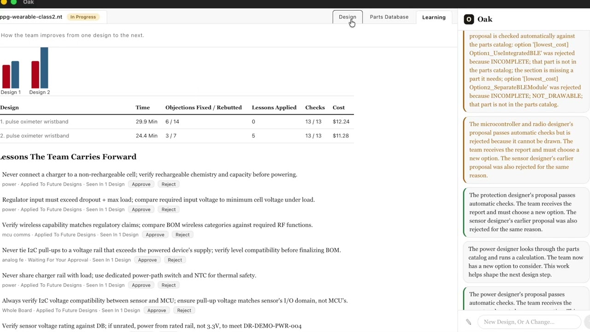The image size is (590, 332).
Task: Click the Oak logo icon in chat panel
Action: (x=469, y=19)
